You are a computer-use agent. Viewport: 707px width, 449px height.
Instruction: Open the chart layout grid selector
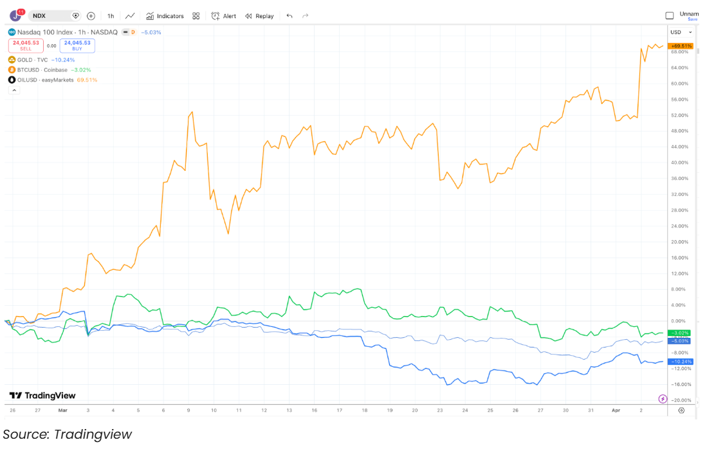click(196, 15)
